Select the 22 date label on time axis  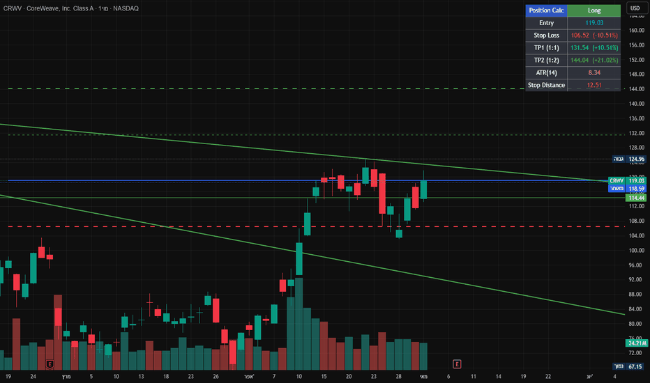click(x=548, y=376)
